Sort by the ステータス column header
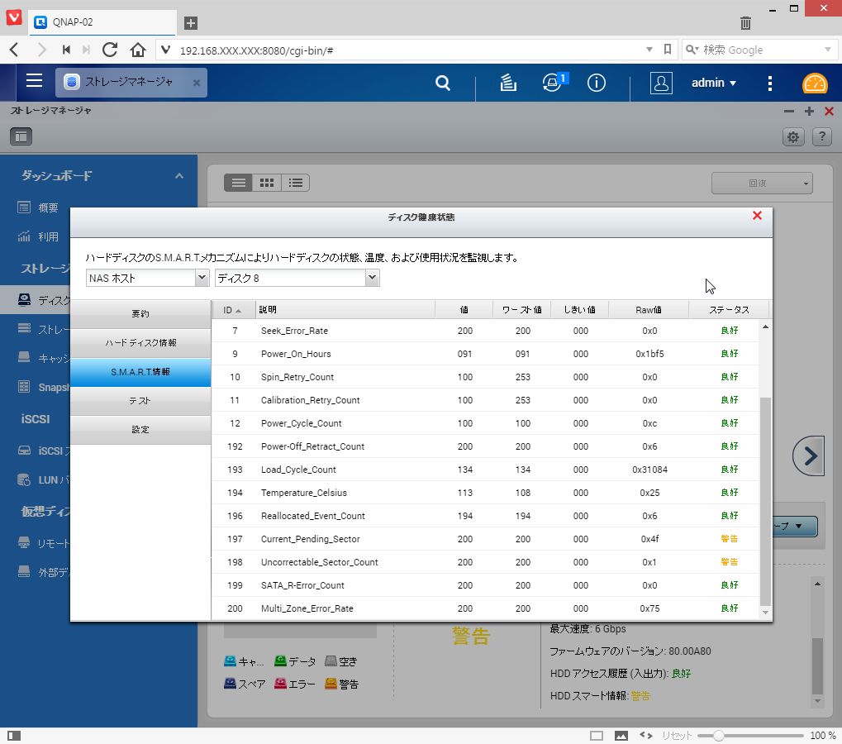 [x=729, y=310]
